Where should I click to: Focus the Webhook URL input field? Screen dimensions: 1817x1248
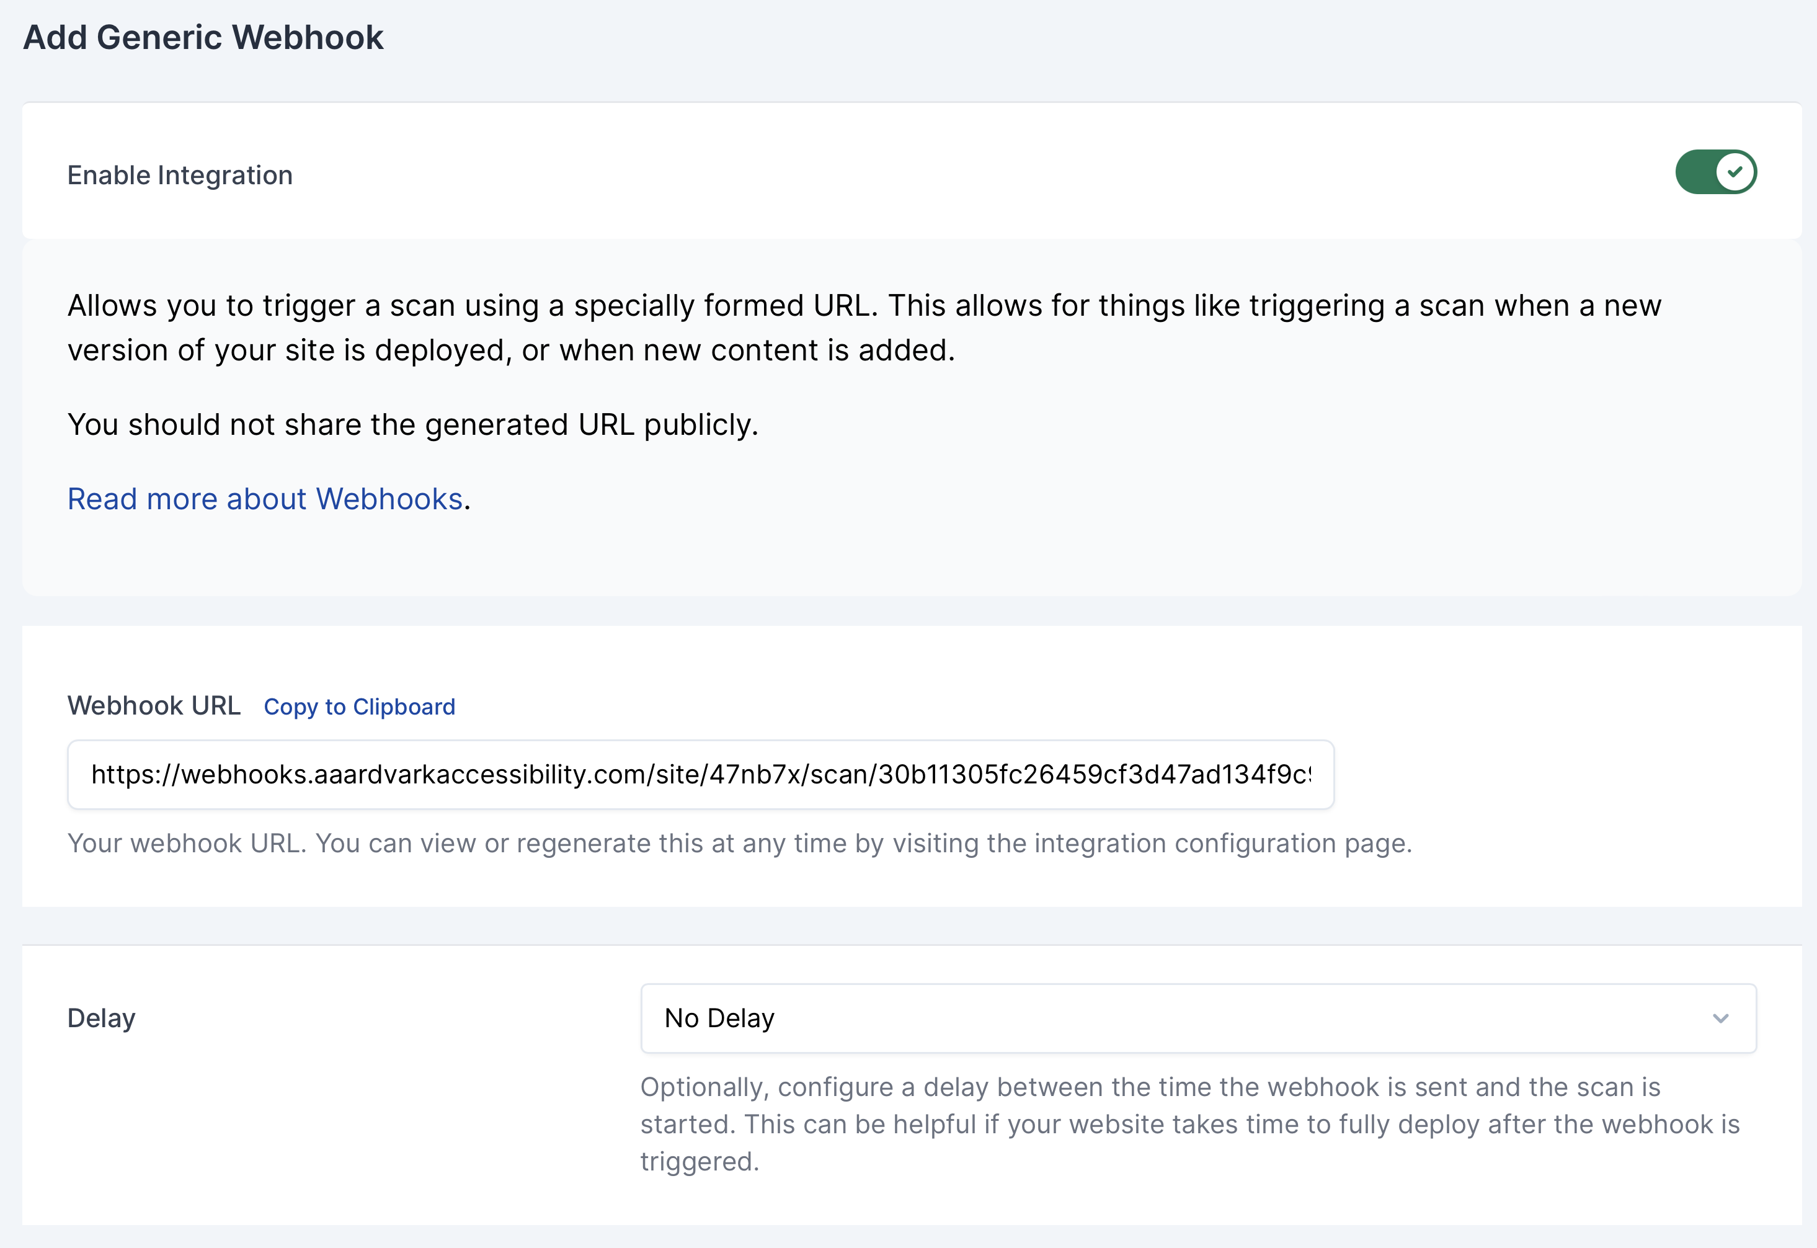tap(700, 774)
